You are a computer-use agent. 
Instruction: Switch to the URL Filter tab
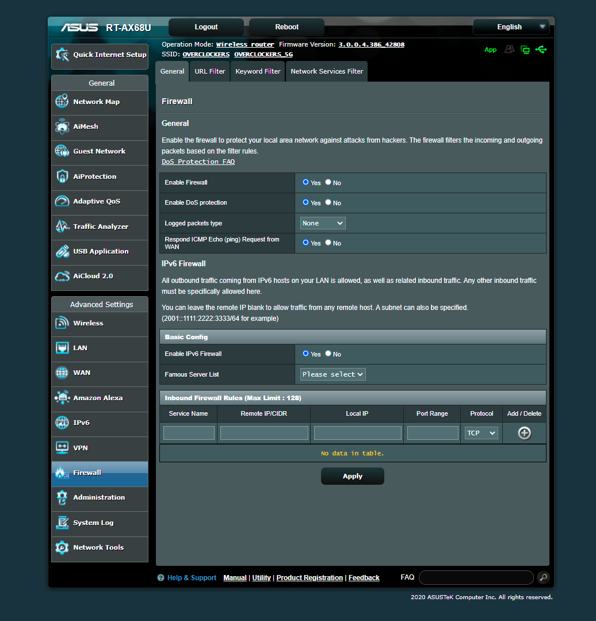pos(209,71)
